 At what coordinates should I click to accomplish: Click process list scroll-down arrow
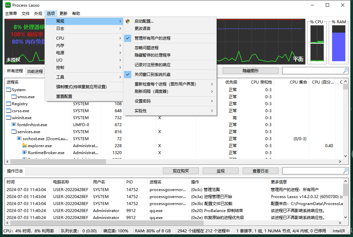(x=346, y=156)
